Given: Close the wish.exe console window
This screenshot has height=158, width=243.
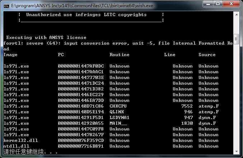Looking at the screenshot, I should 231,5.
